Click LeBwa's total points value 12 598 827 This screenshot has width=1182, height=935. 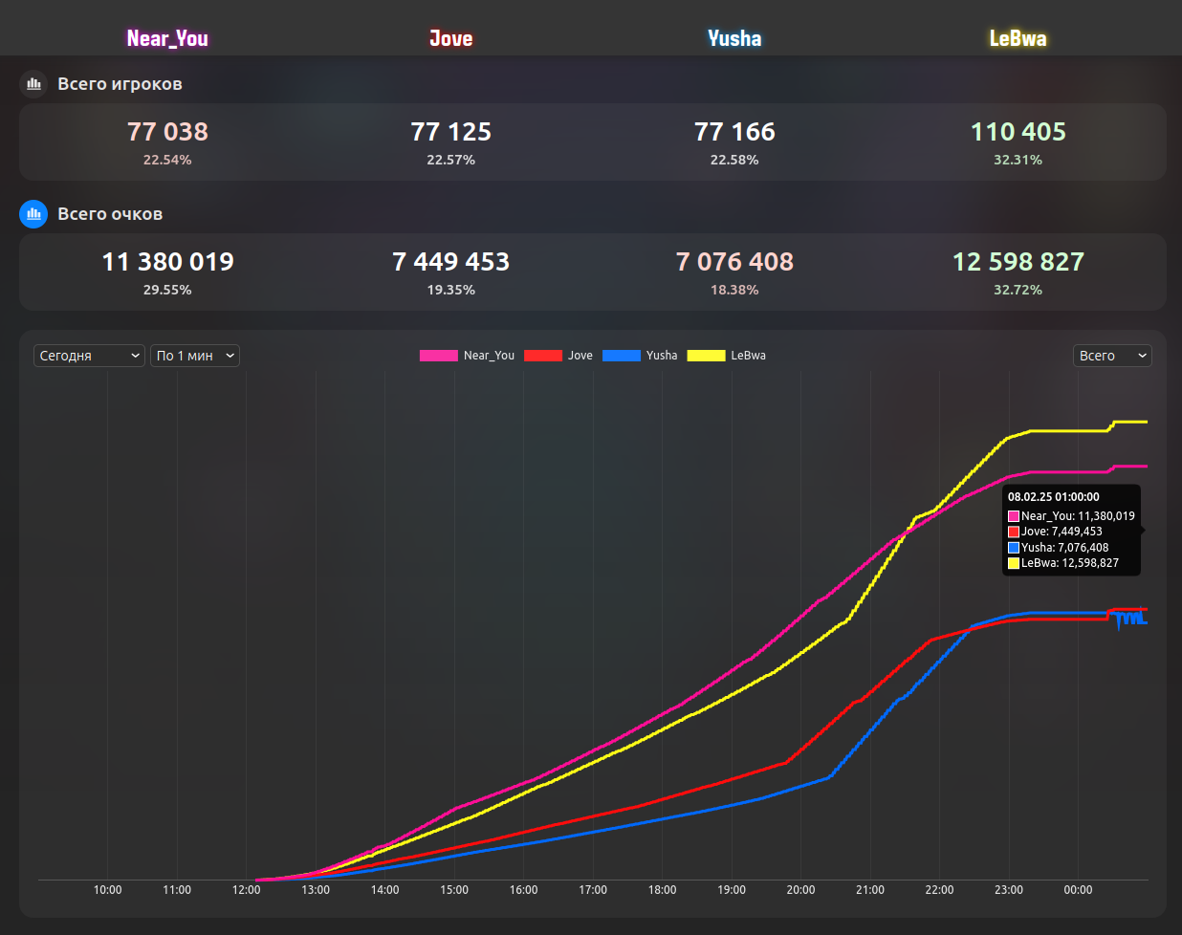[x=1018, y=262]
